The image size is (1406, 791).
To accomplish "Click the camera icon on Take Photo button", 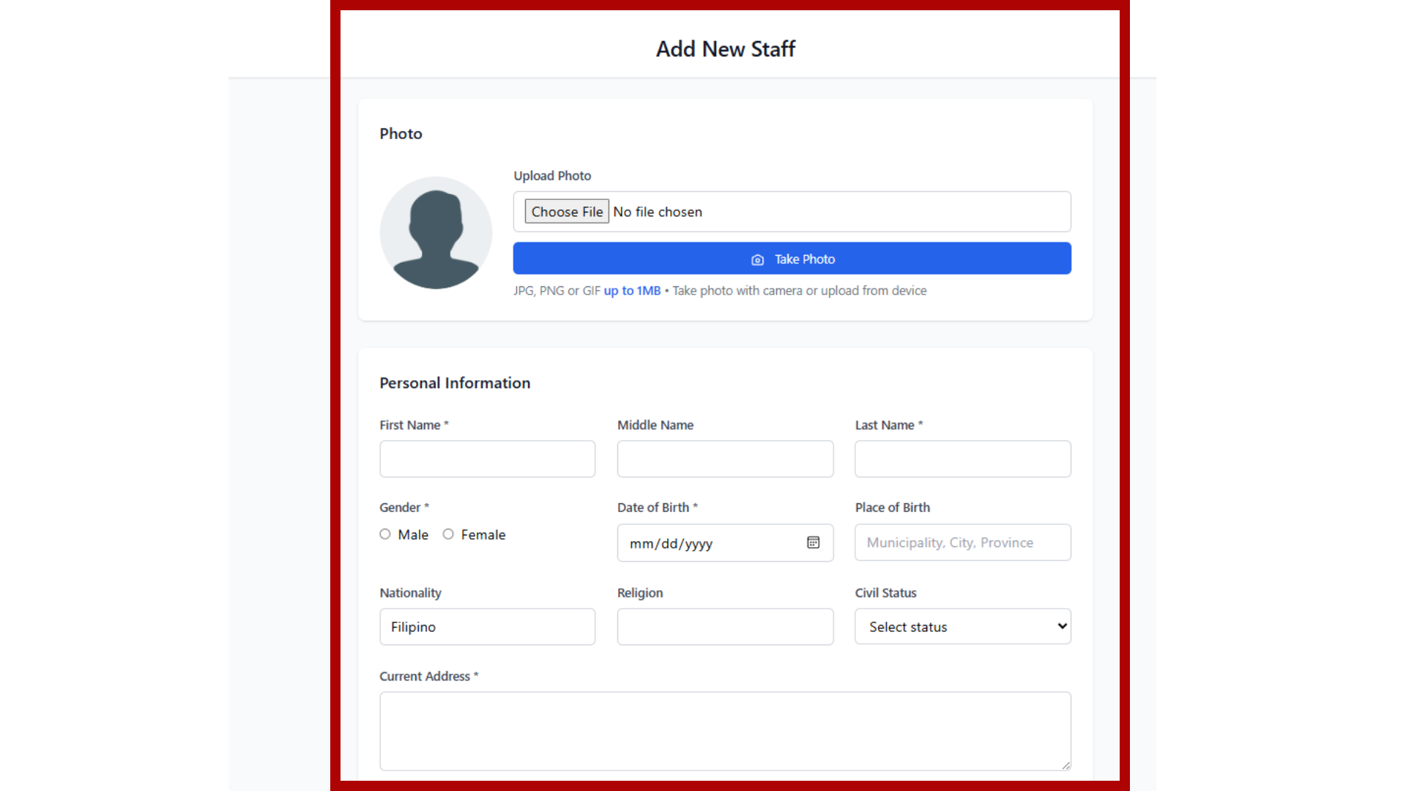I will point(757,259).
